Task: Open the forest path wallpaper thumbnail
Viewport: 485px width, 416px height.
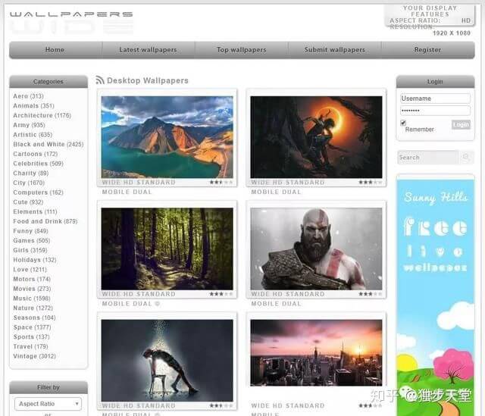Action: pos(167,249)
